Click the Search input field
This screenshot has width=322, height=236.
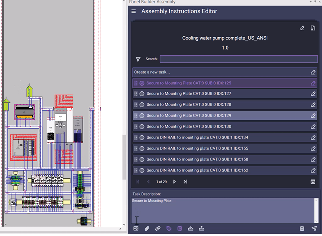click(x=238, y=59)
